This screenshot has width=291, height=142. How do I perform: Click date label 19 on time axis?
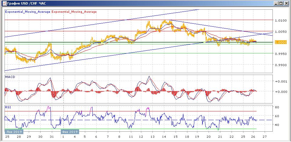tap(197, 137)
